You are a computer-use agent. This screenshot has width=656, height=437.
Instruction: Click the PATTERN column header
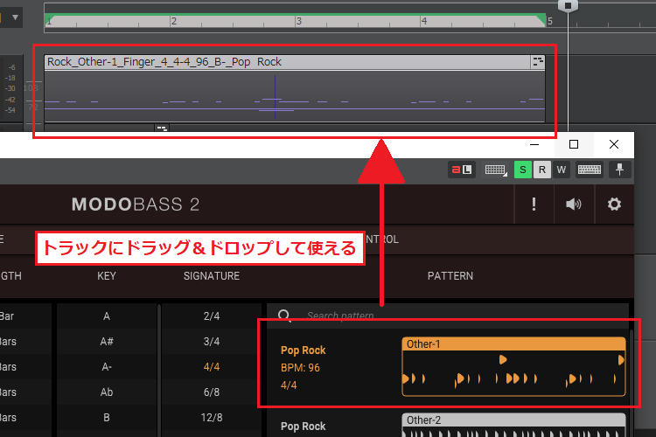(x=450, y=276)
